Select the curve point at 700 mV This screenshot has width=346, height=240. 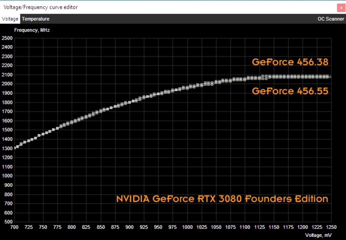click(x=15, y=147)
